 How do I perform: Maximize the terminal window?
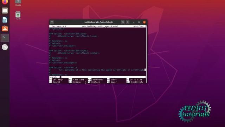pyautogui.click(x=139, y=22)
